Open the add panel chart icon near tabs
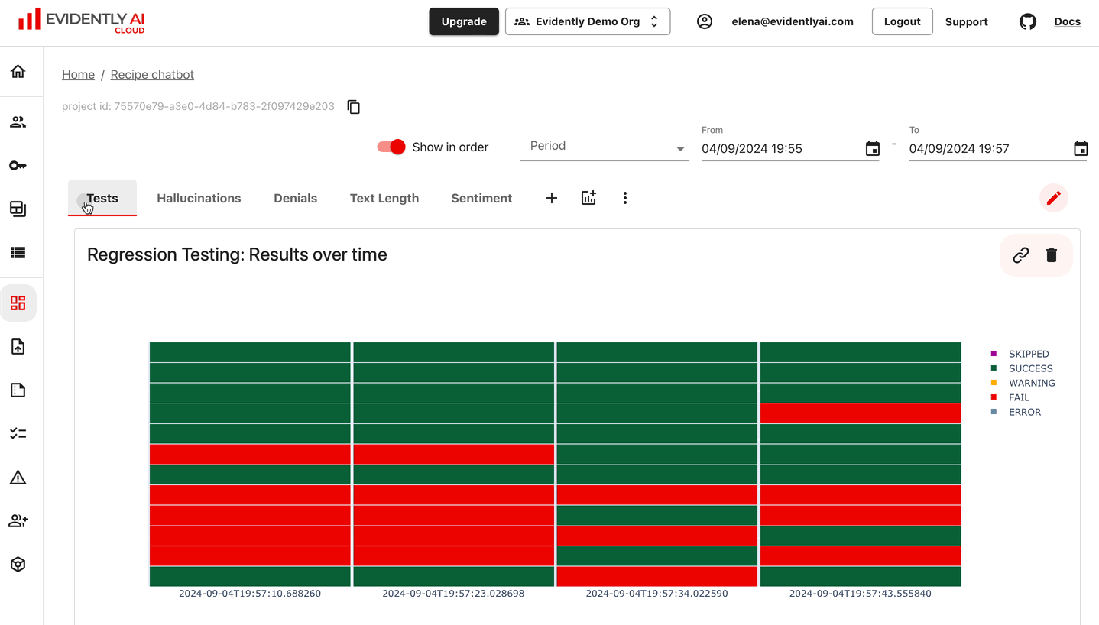The height and width of the screenshot is (625, 1099). (x=588, y=198)
